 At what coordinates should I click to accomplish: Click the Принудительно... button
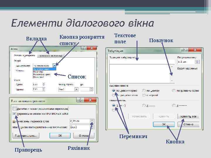tap(26, 135)
